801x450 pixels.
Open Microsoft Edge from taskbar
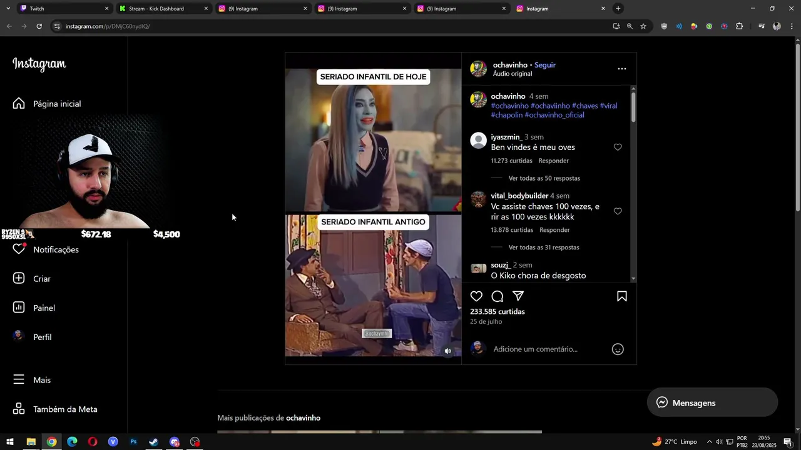tap(72, 442)
